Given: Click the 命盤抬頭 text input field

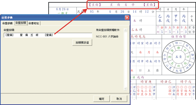Looking at the screenshot, I should click(x=48, y=35).
